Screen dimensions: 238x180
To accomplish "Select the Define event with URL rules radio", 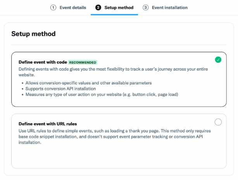I will click(x=218, y=122).
